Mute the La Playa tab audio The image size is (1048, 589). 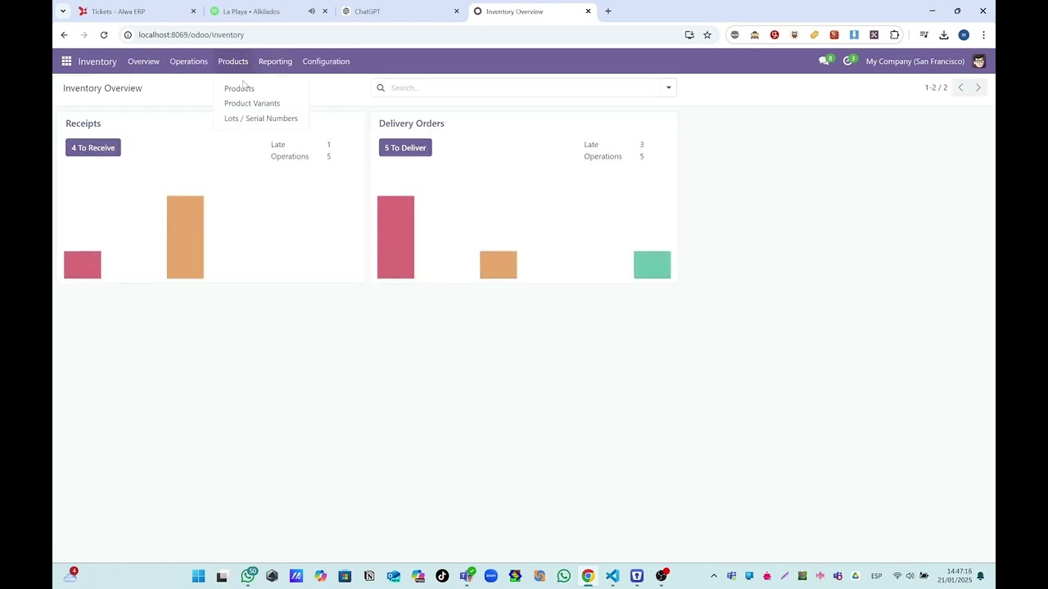[x=311, y=11]
